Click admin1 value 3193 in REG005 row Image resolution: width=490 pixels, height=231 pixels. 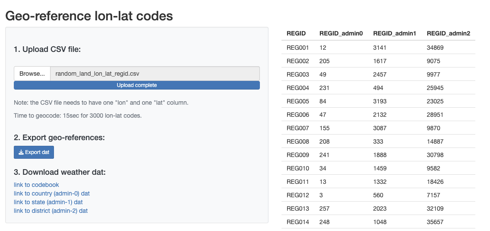coord(379,101)
